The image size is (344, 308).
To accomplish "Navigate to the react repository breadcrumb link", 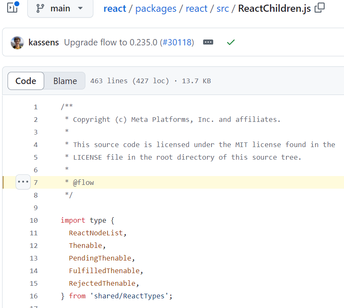I will [x=115, y=8].
